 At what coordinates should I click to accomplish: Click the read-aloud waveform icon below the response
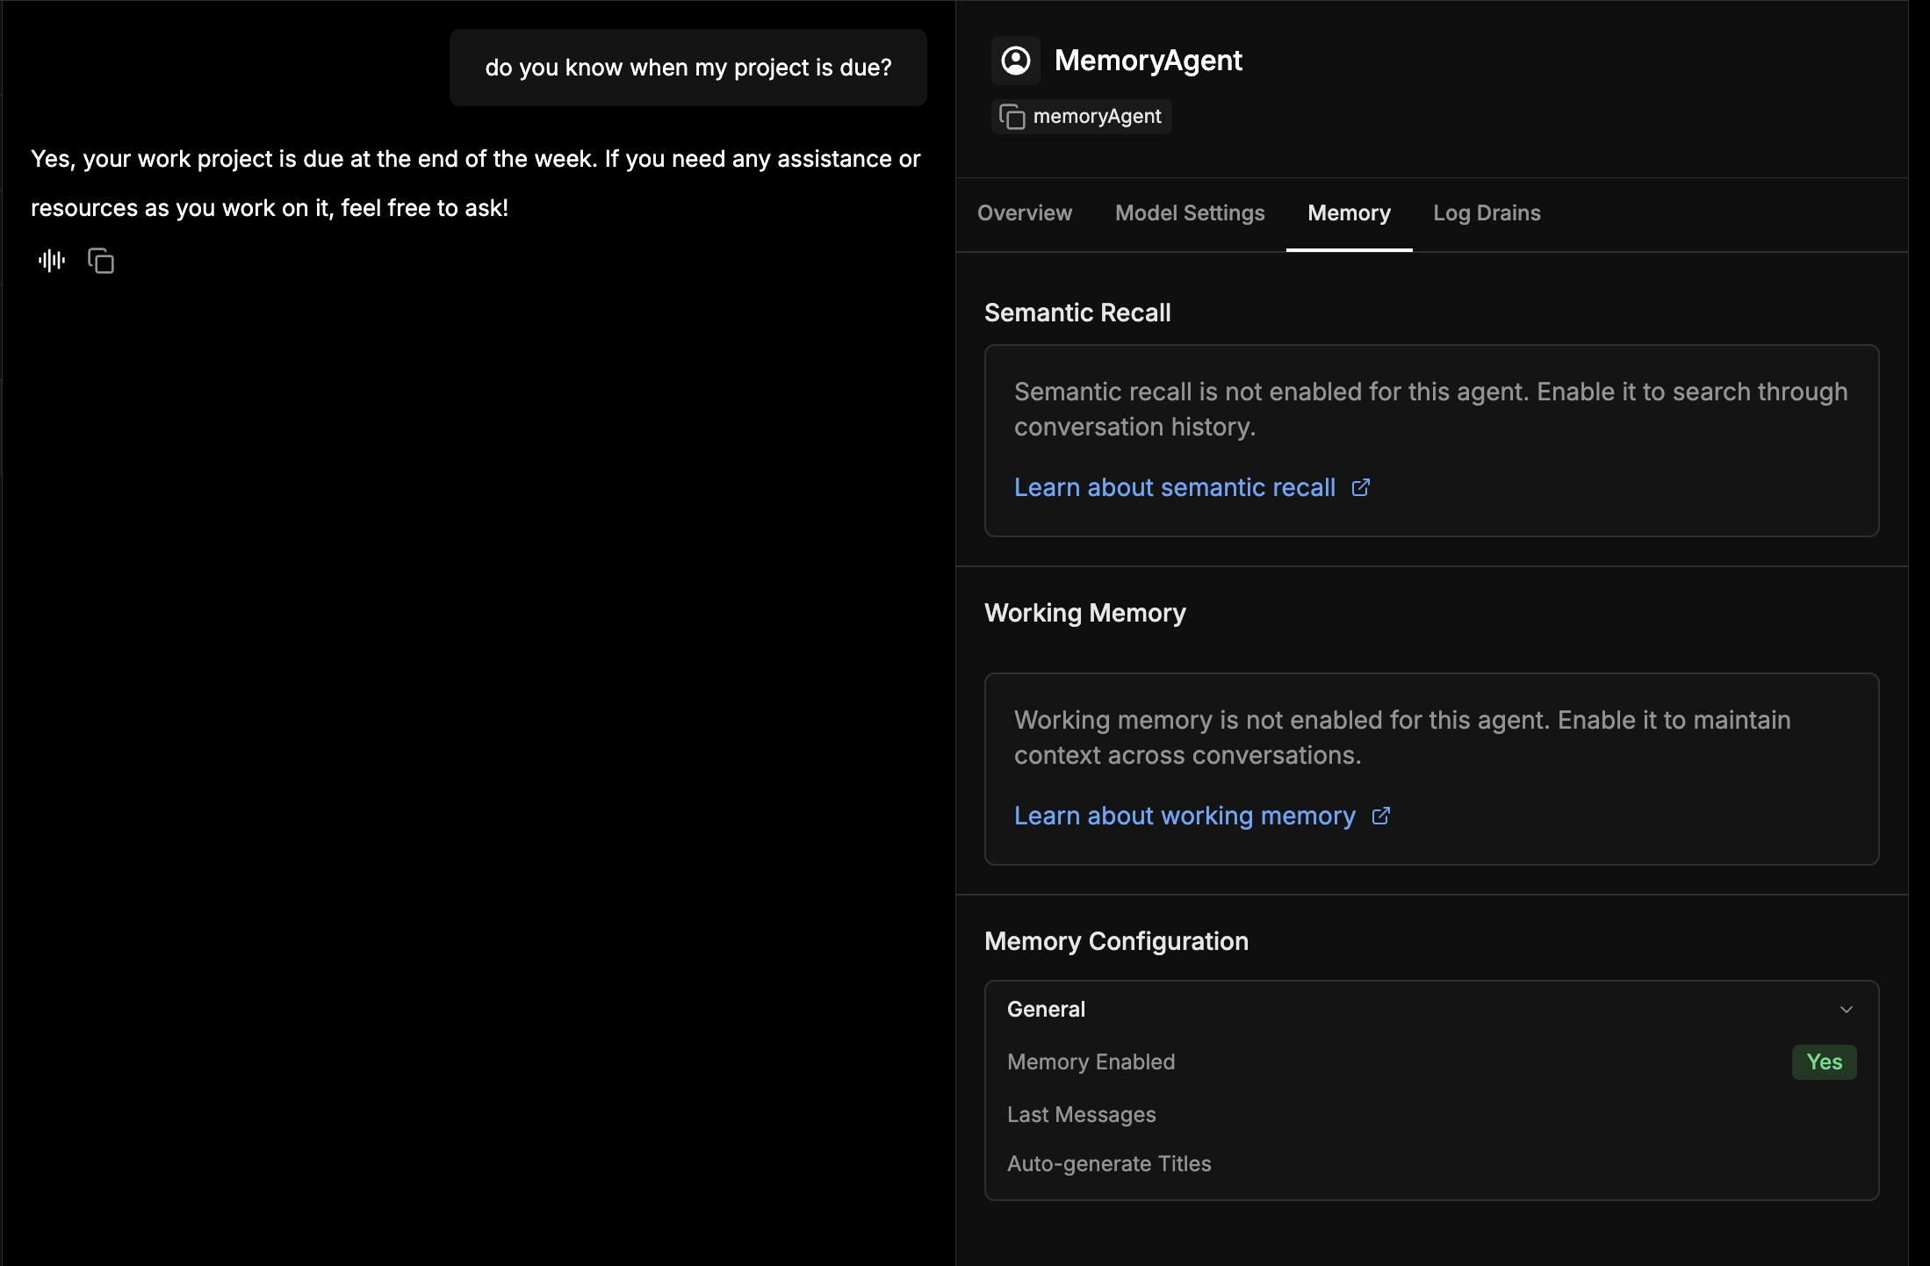[52, 261]
